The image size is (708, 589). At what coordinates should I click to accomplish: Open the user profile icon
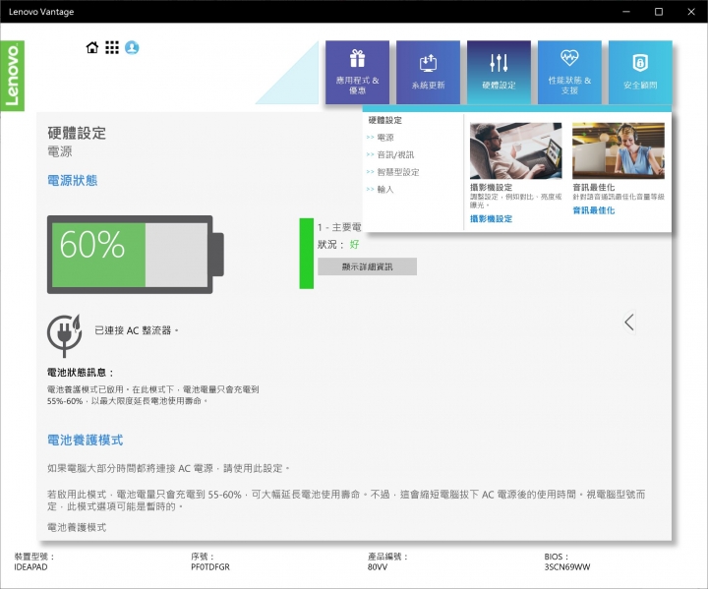tap(132, 47)
